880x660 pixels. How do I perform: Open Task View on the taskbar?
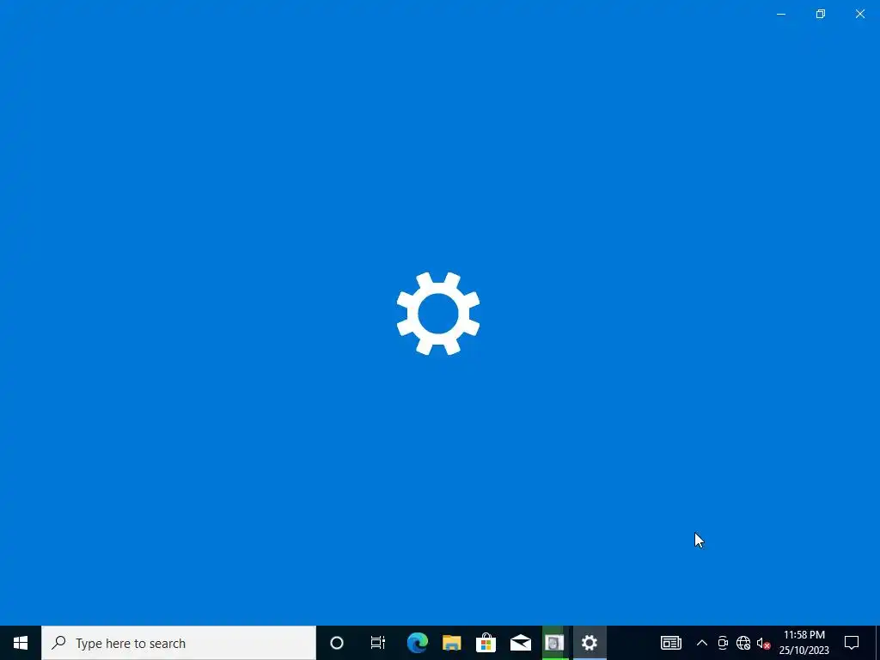(x=378, y=643)
